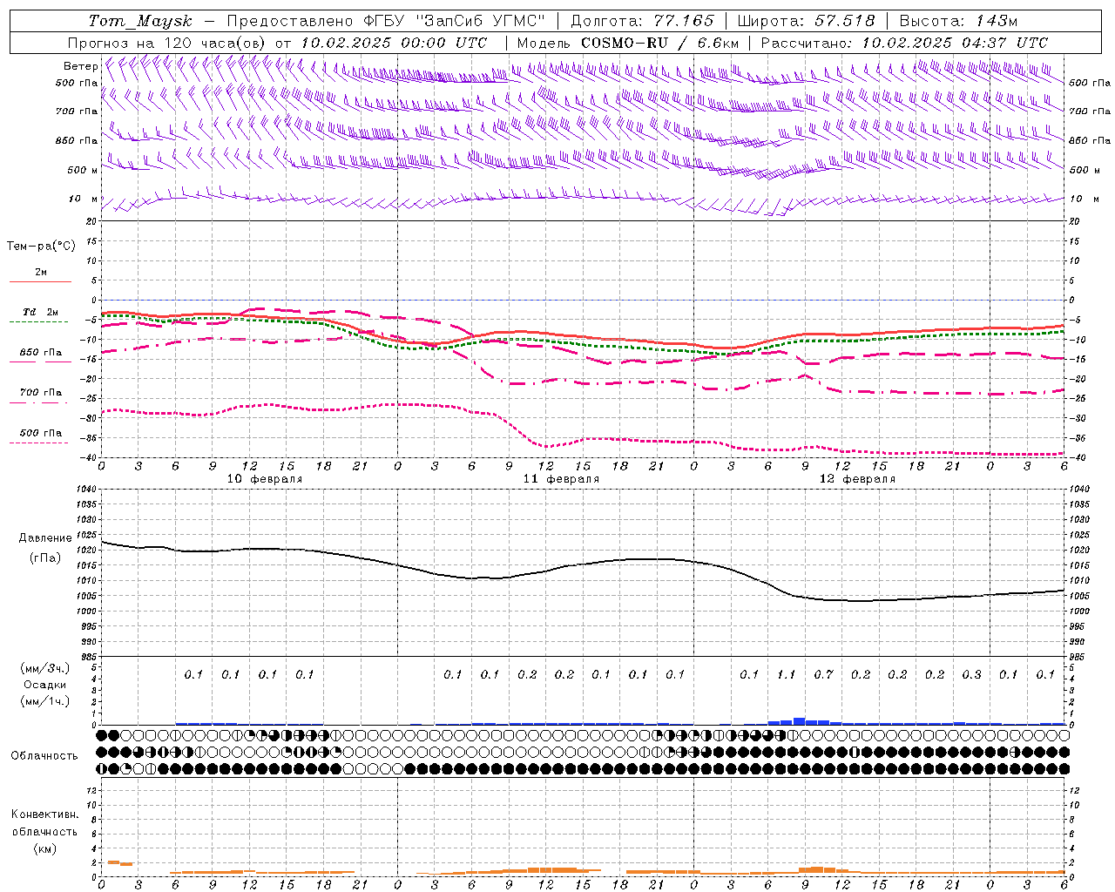Select the elevation text Высота: 143м
Image resolution: width=1115 pixels, height=892 pixels.
point(958,21)
